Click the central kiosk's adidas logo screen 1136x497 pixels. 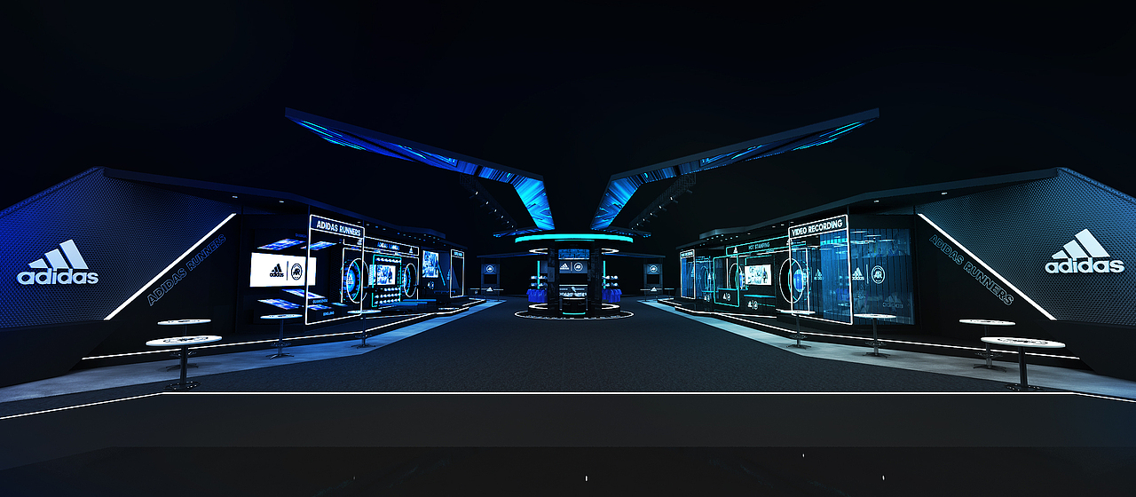pos(573,266)
